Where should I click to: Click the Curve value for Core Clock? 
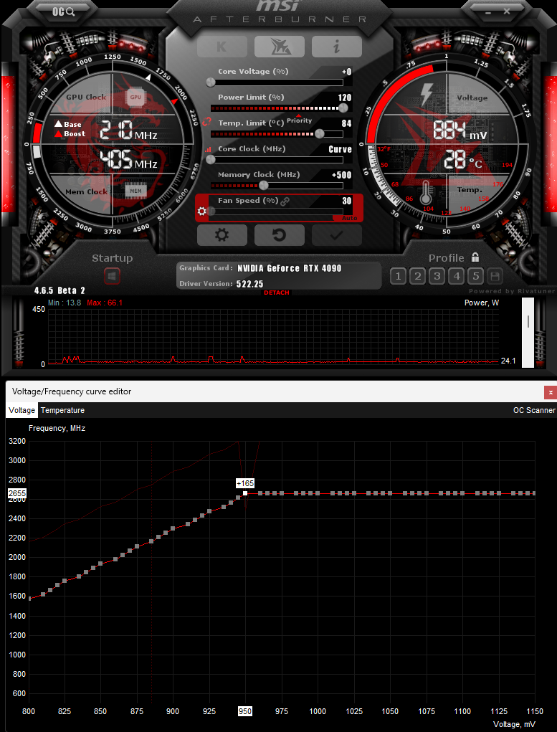(x=341, y=149)
